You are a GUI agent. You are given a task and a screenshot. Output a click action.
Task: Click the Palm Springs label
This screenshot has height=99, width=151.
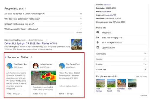point(99,90)
